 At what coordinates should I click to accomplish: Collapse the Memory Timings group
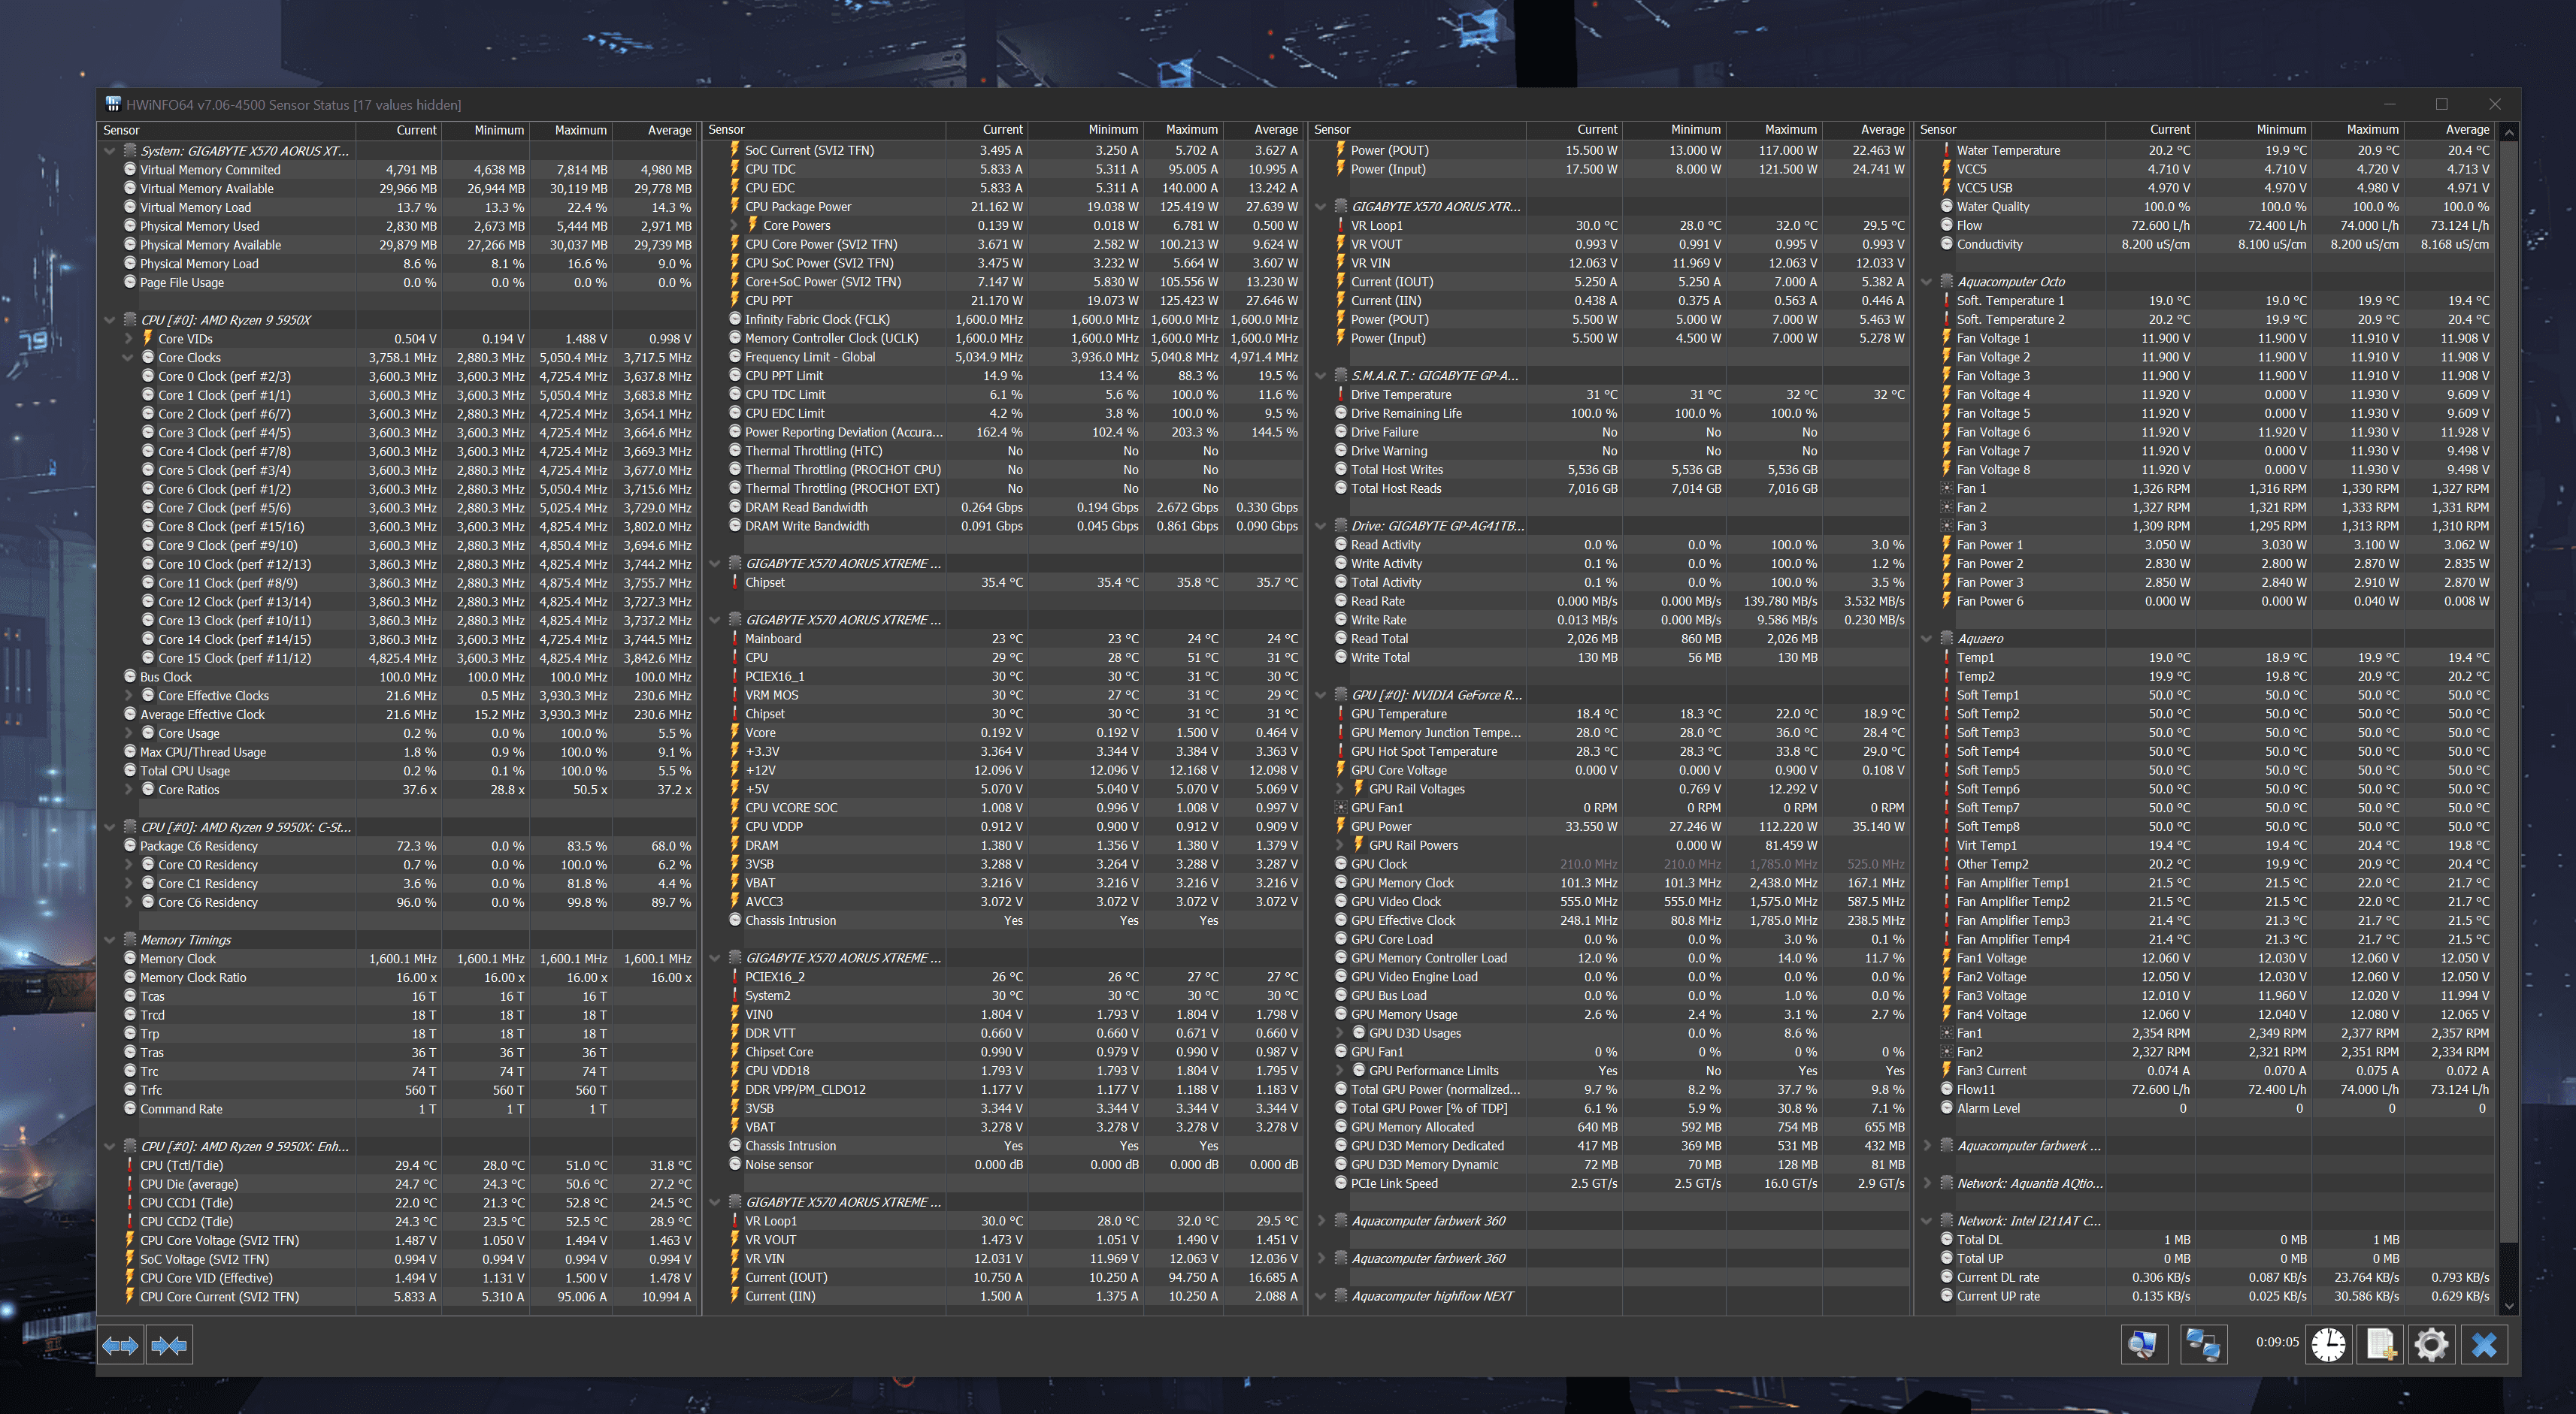pyautogui.click(x=110, y=939)
